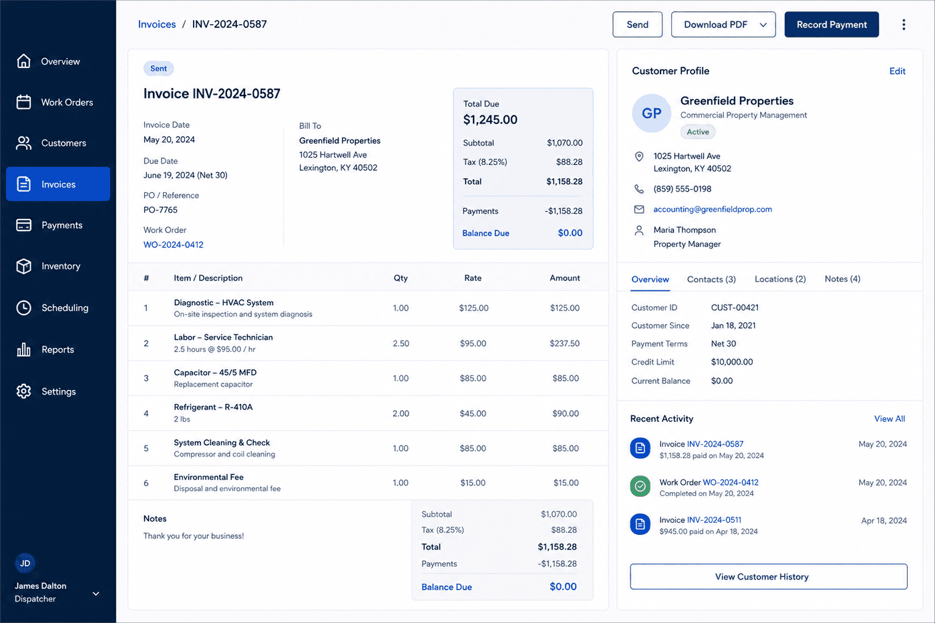Click the envelope icon beside email address
This screenshot has height=623, width=935.
pos(639,209)
